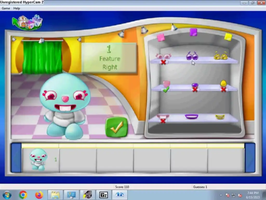
Task: Launch Google Chrome from taskbar
Action: pos(23,195)
